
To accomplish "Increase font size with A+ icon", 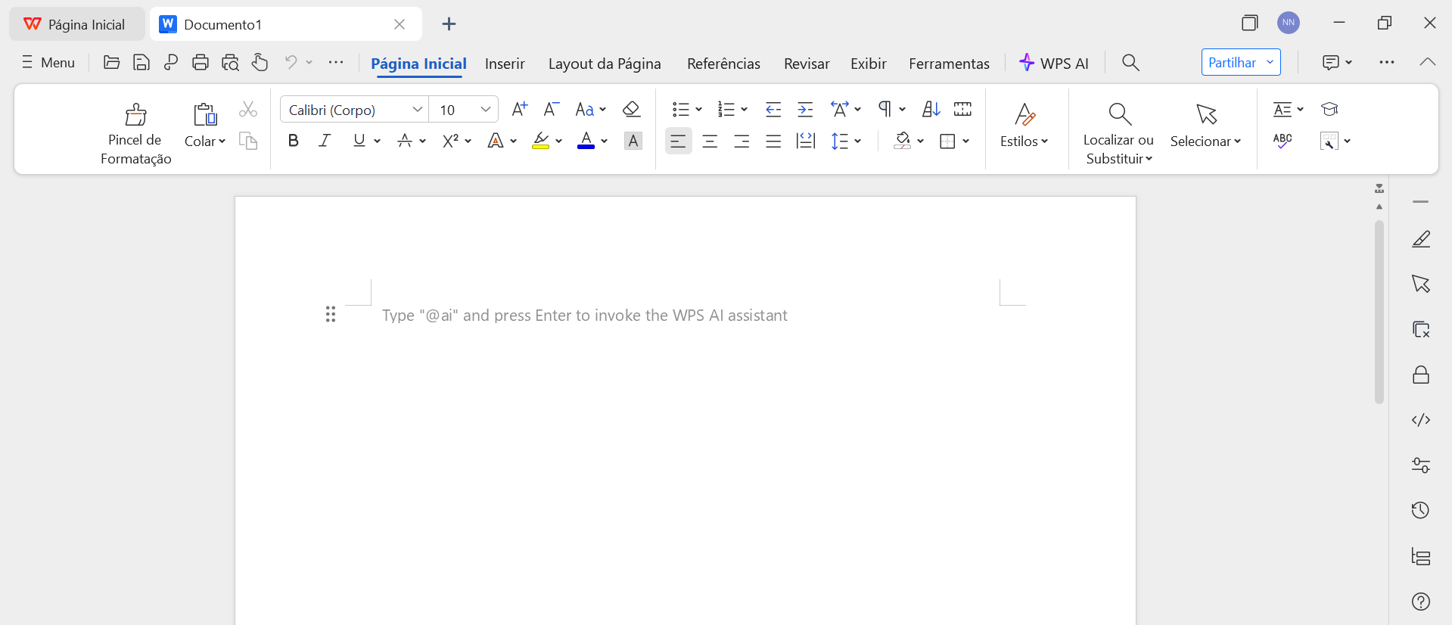I will (520, 109).
